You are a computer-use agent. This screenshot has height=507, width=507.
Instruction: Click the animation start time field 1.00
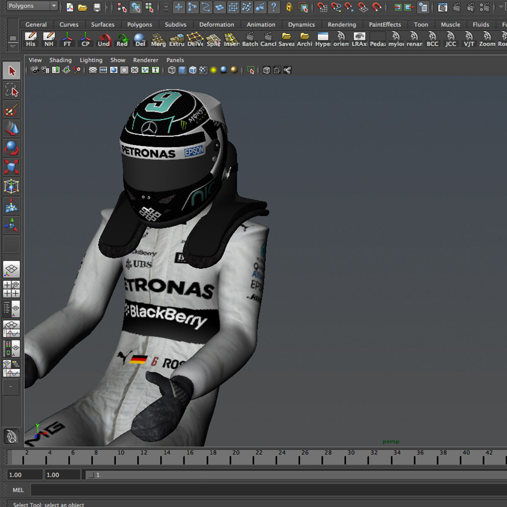tap(25, 475)
